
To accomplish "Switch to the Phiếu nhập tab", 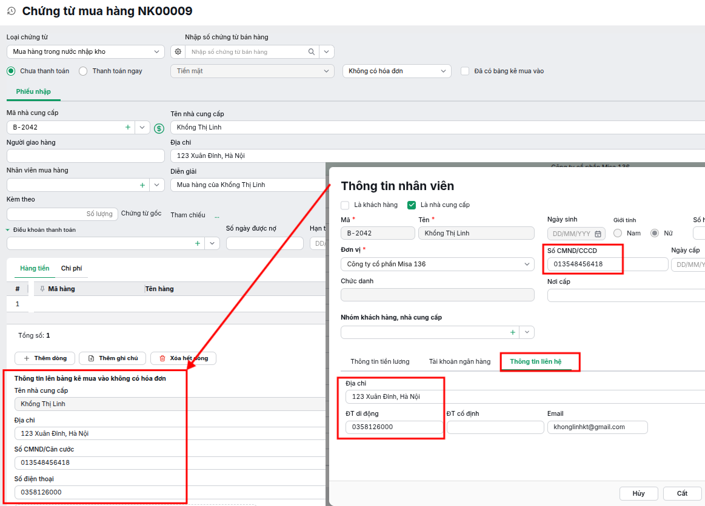I will point(33,91).
